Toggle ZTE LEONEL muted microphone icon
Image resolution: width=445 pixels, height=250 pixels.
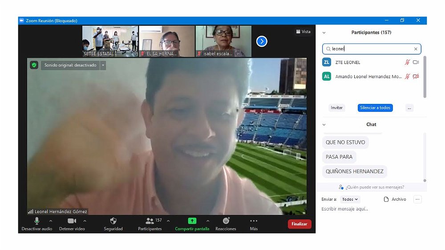407,63
